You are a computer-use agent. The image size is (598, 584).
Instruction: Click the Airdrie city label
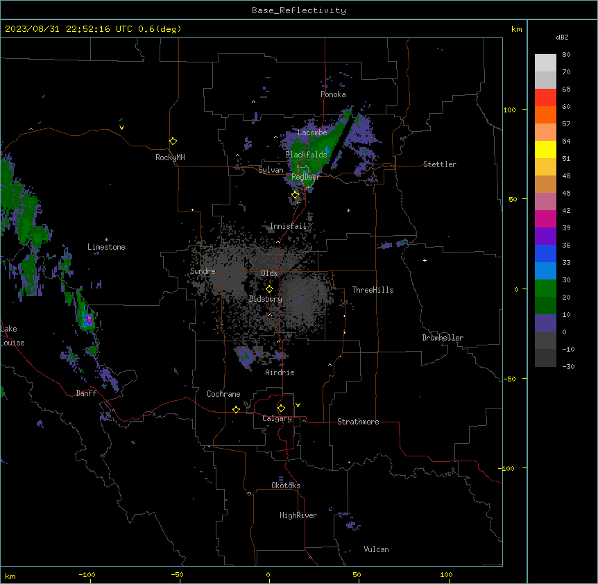point(280,372)
